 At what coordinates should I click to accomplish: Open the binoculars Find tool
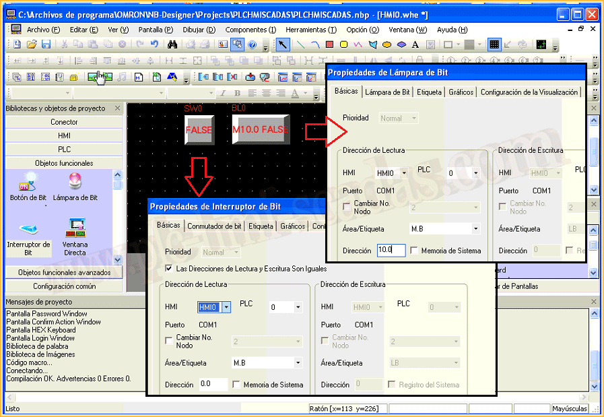(172, 44)
